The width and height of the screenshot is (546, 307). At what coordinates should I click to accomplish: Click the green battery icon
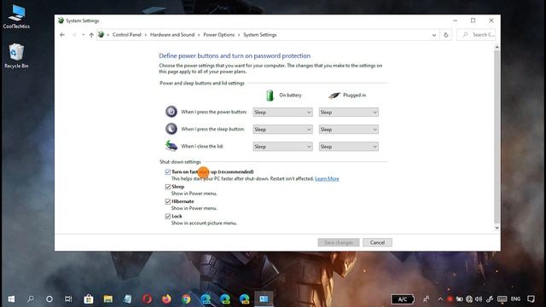coord(270,95)
